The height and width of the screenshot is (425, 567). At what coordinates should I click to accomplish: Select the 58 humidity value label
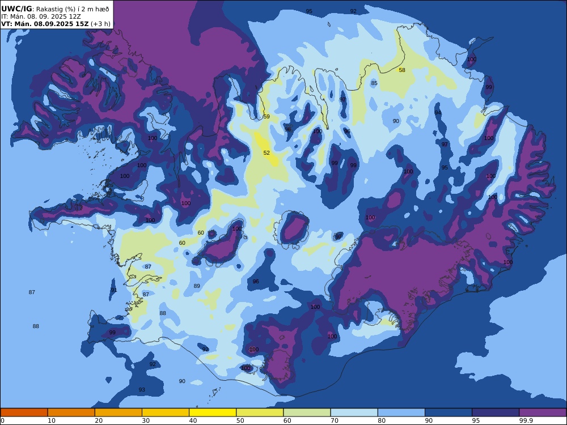point(402,70)
